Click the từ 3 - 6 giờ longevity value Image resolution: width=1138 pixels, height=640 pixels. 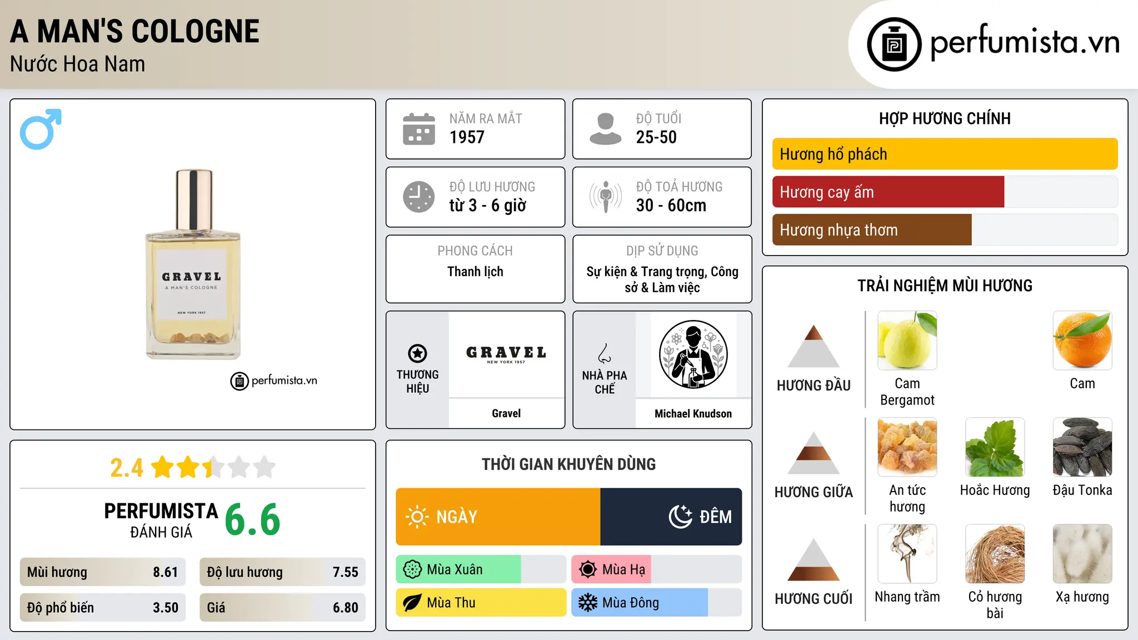[487, 206]
